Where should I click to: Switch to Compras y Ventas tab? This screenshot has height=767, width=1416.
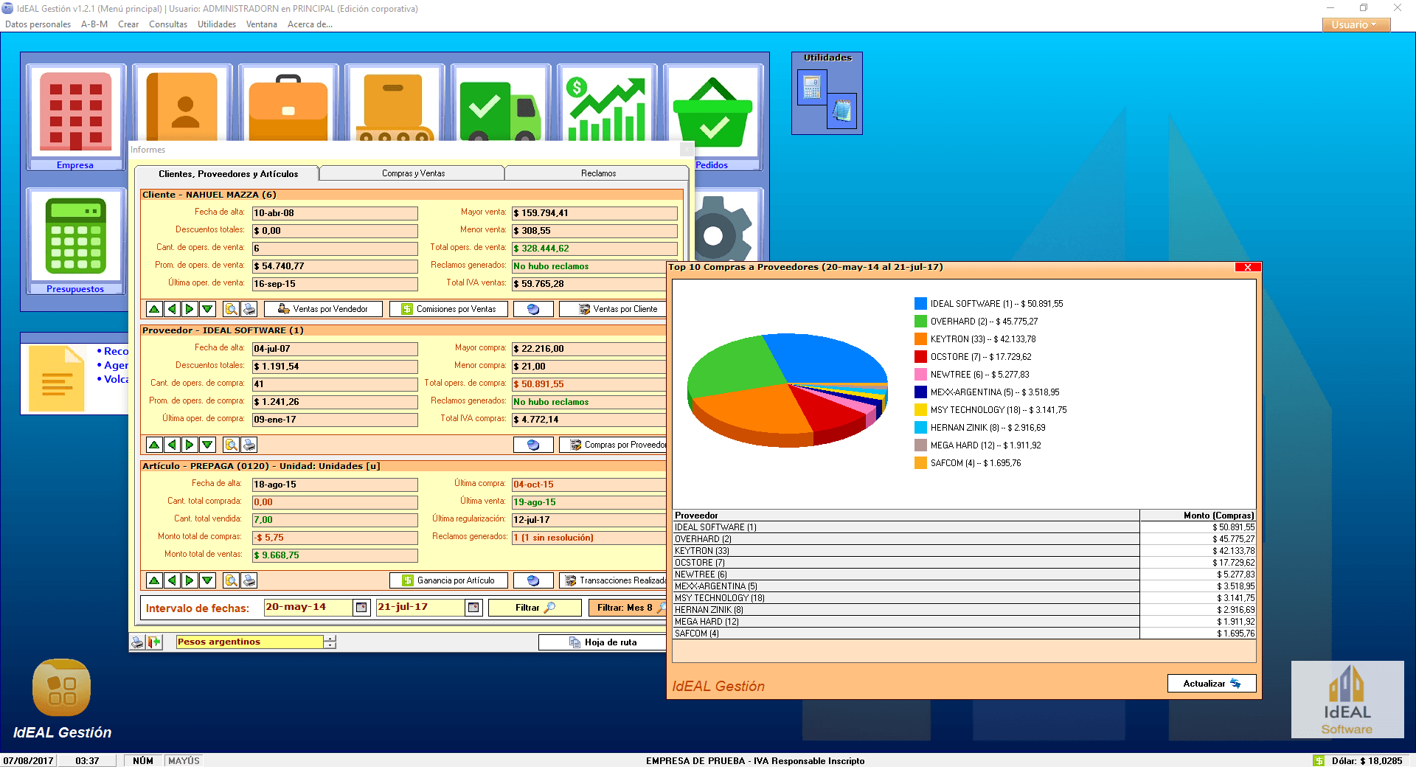413,173
